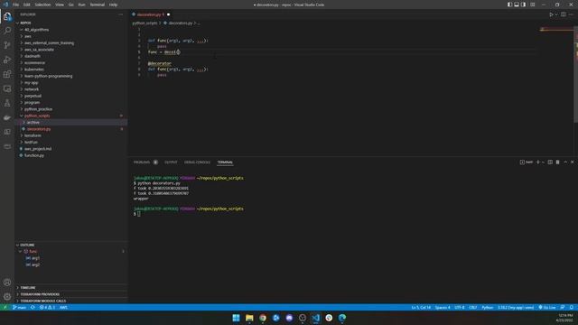Kill the terminal with trash icon

pos(558,162)
